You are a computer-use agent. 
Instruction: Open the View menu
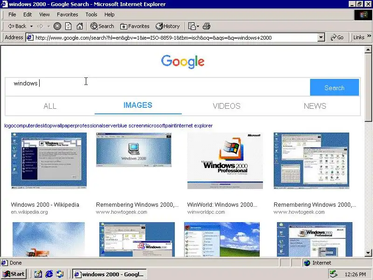click(x=44, y=14)
